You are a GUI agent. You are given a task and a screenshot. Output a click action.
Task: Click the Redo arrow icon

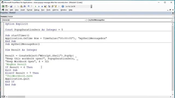point(32,7)
